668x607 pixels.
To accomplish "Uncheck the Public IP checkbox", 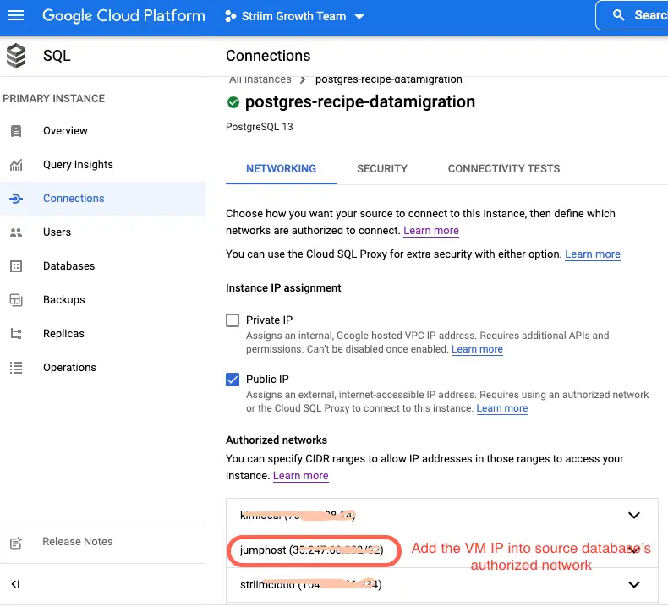I will (233, 380).
